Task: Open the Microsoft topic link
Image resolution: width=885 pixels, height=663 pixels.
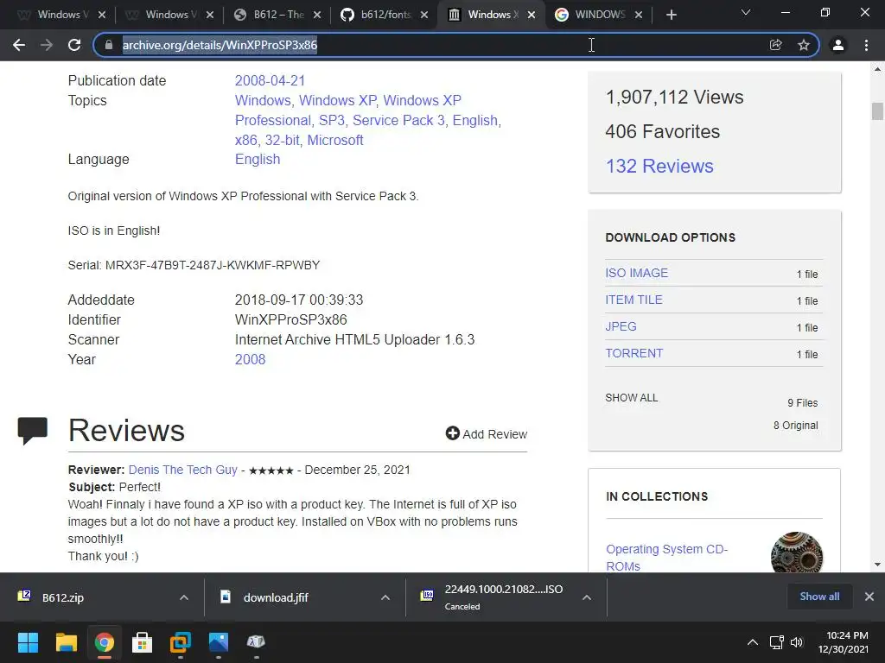Action: pyautogui.click(x=335, y=141)
